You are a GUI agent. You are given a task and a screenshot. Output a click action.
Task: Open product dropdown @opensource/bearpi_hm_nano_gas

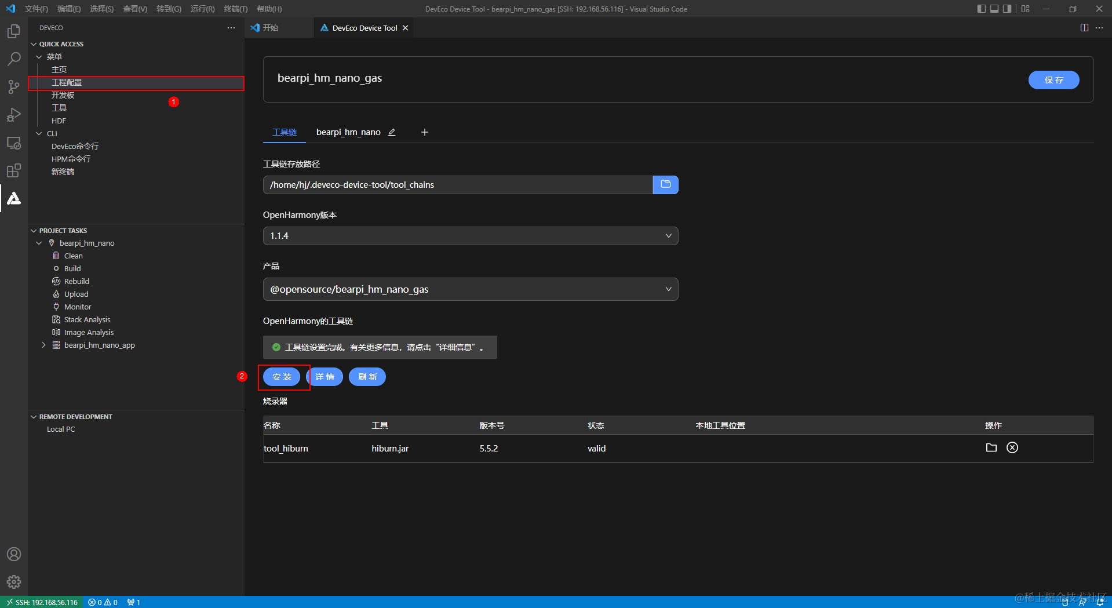point(471,289)
